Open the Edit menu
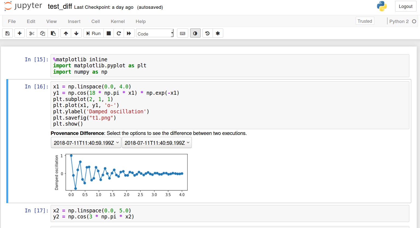420x228 pixels. tap(31, 21)
